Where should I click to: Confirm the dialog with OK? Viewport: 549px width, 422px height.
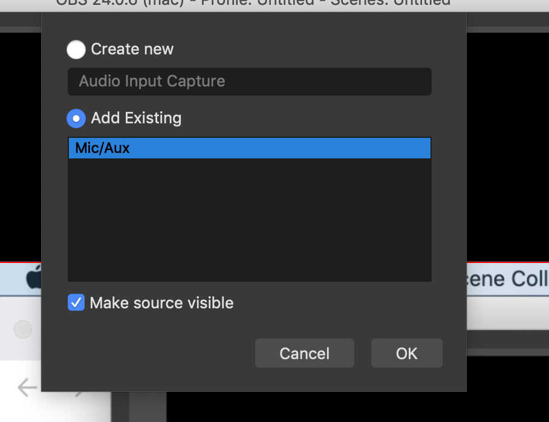pos(406,353)
